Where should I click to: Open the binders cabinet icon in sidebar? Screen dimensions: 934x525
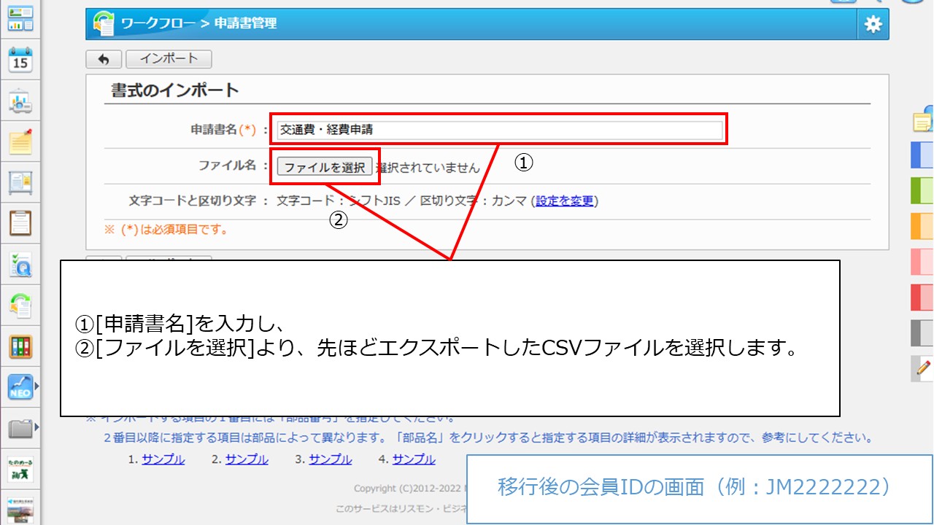coord(20,346)
